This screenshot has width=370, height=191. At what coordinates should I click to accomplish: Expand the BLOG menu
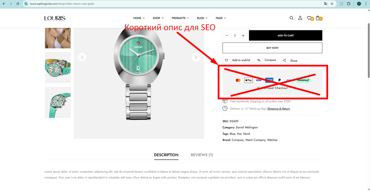pos(202,18)
